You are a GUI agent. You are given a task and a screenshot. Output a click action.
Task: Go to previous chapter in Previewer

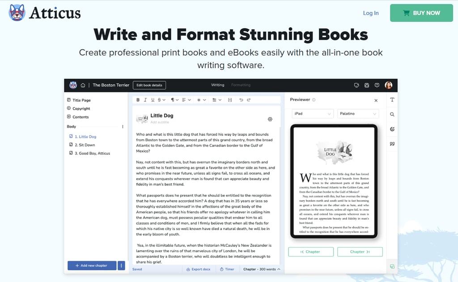[311, 252]
